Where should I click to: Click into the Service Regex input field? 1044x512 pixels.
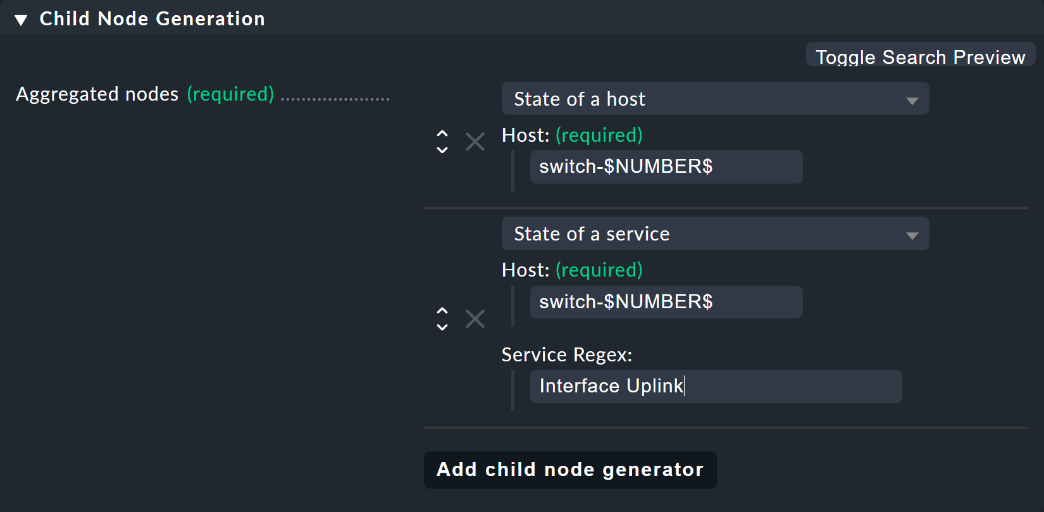(x=715, y=387)
